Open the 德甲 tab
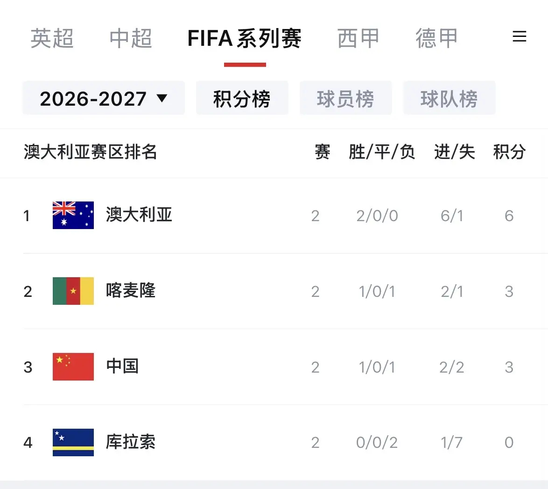 (436, 38)
